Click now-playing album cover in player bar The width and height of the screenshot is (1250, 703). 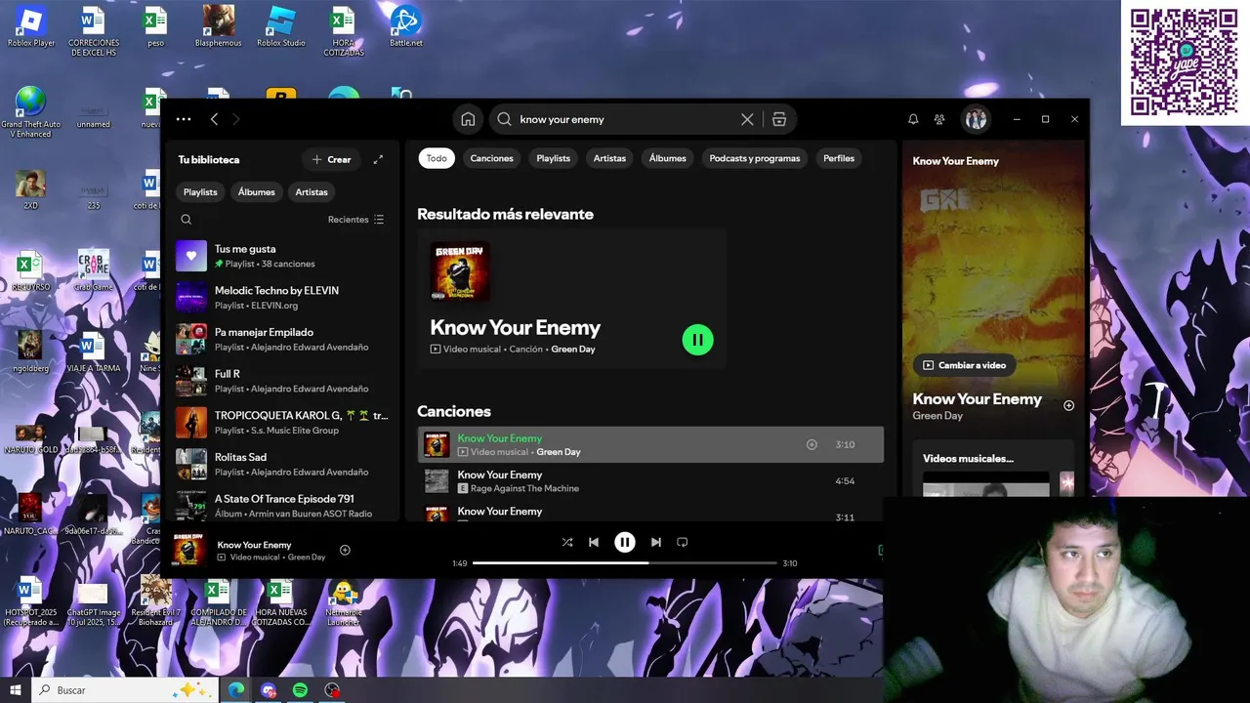pos(189,550)
